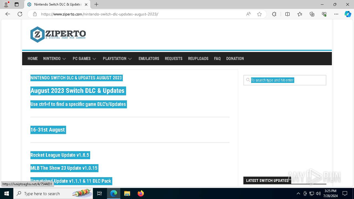Go to the REQUESTS page
354x199 pixels.
174,59
